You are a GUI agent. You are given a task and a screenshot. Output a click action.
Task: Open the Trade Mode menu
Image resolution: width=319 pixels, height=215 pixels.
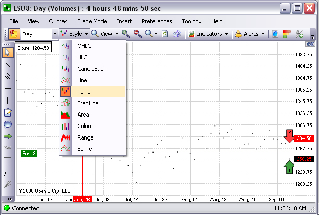pos(92,21)
